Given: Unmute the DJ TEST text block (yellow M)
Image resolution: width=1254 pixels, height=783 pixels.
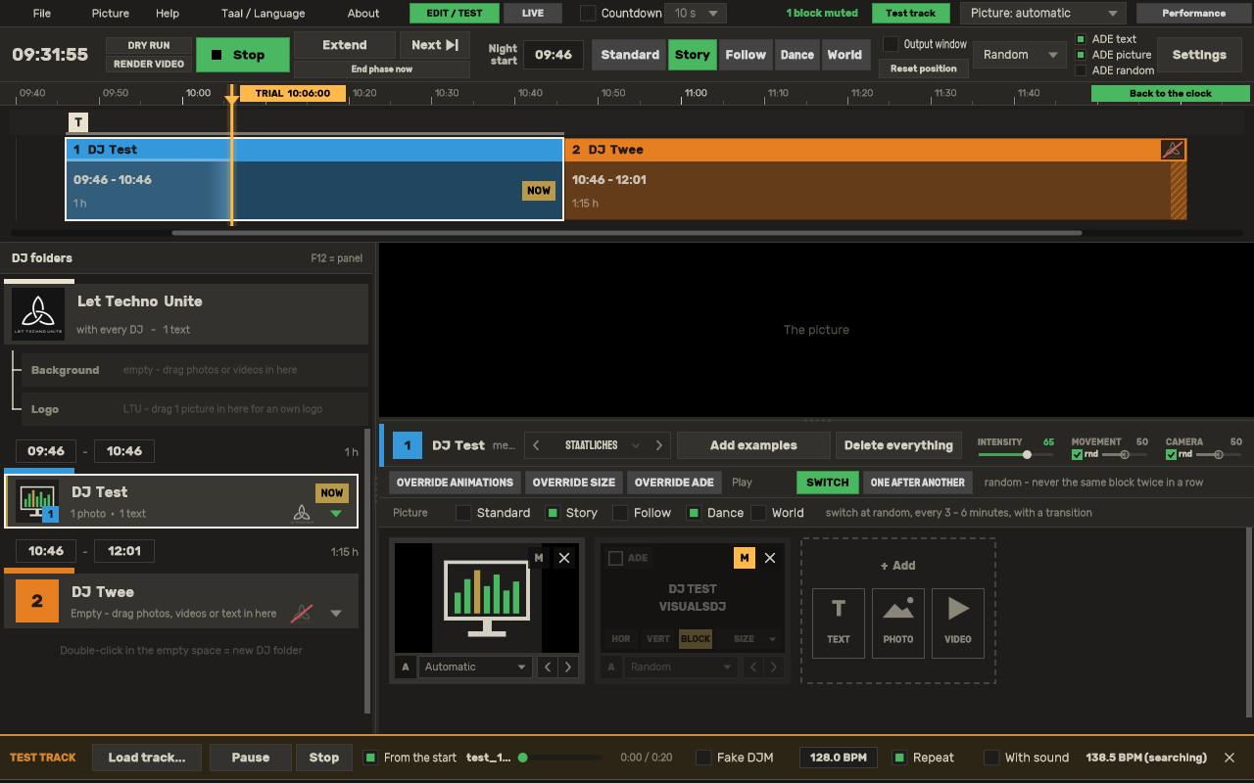Looking at the screenshot, I should [x=745, y=558].
